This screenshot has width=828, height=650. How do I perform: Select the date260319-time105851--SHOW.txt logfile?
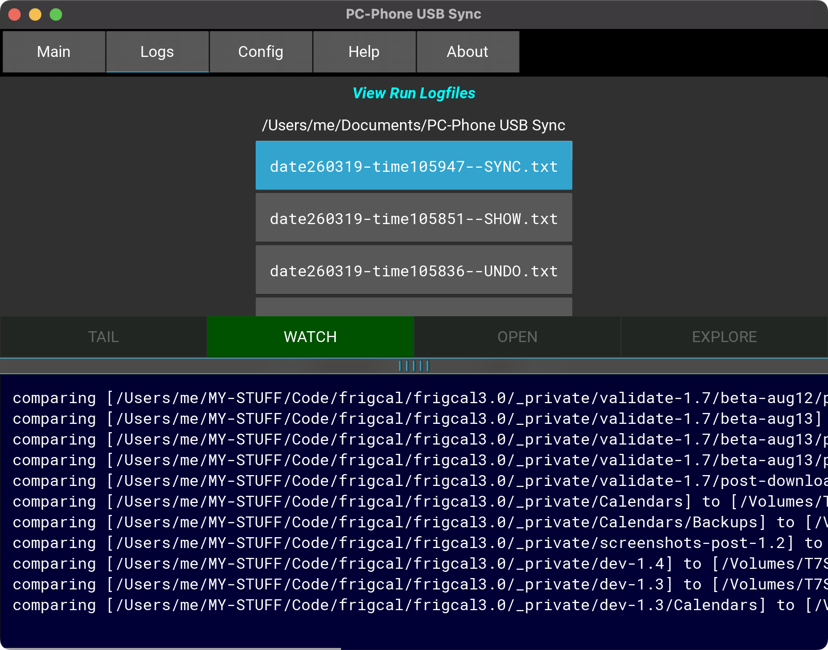[x=413, y=218]
